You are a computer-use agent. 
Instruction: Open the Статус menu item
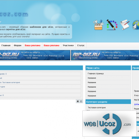click(81, 46)
